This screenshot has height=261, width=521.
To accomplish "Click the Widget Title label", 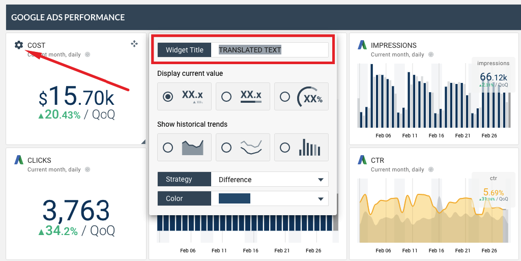I will pyautogui.click(x=184, y=50).
